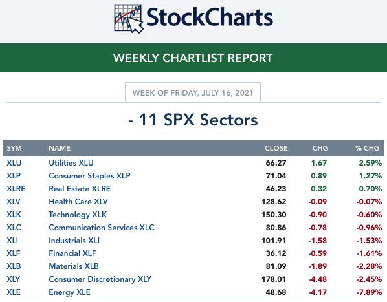387x302 pixels.
Task: Open Health Care XLV link
Action: coord(78,202)
